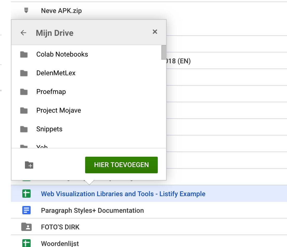Click the Proefmap folder icon

click(24, 92)
